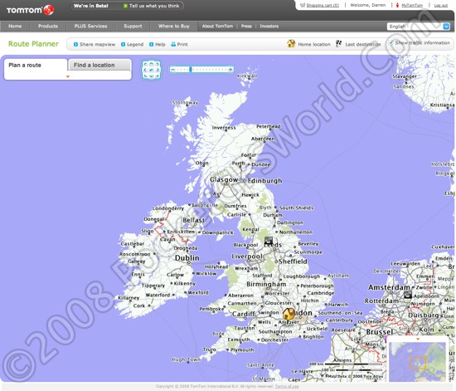This screenshot has height=391, width=456.
Task: Click the Glasgow label on map
Action: tap(224, 180)
